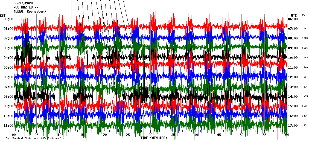This screenshot has height=142, width=309.
Task: Click the (LDEO, Rochester) network label
Action: [30, 11]
